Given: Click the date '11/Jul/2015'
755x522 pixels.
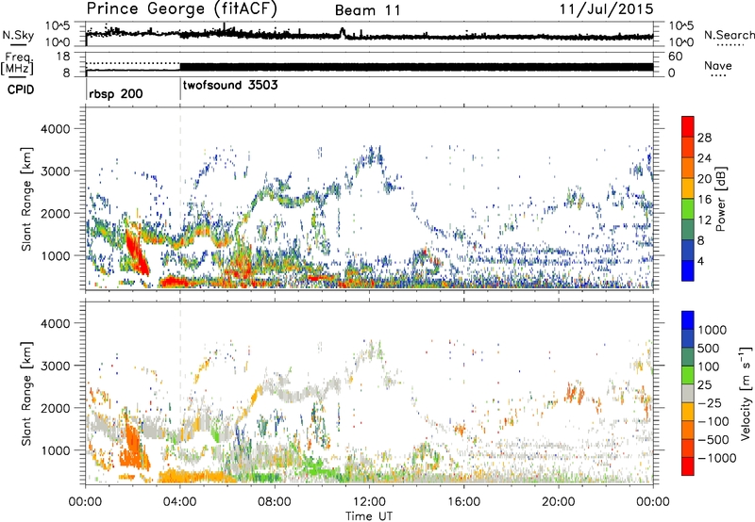Looking at the screenshot, I should [x=607, y=9].
